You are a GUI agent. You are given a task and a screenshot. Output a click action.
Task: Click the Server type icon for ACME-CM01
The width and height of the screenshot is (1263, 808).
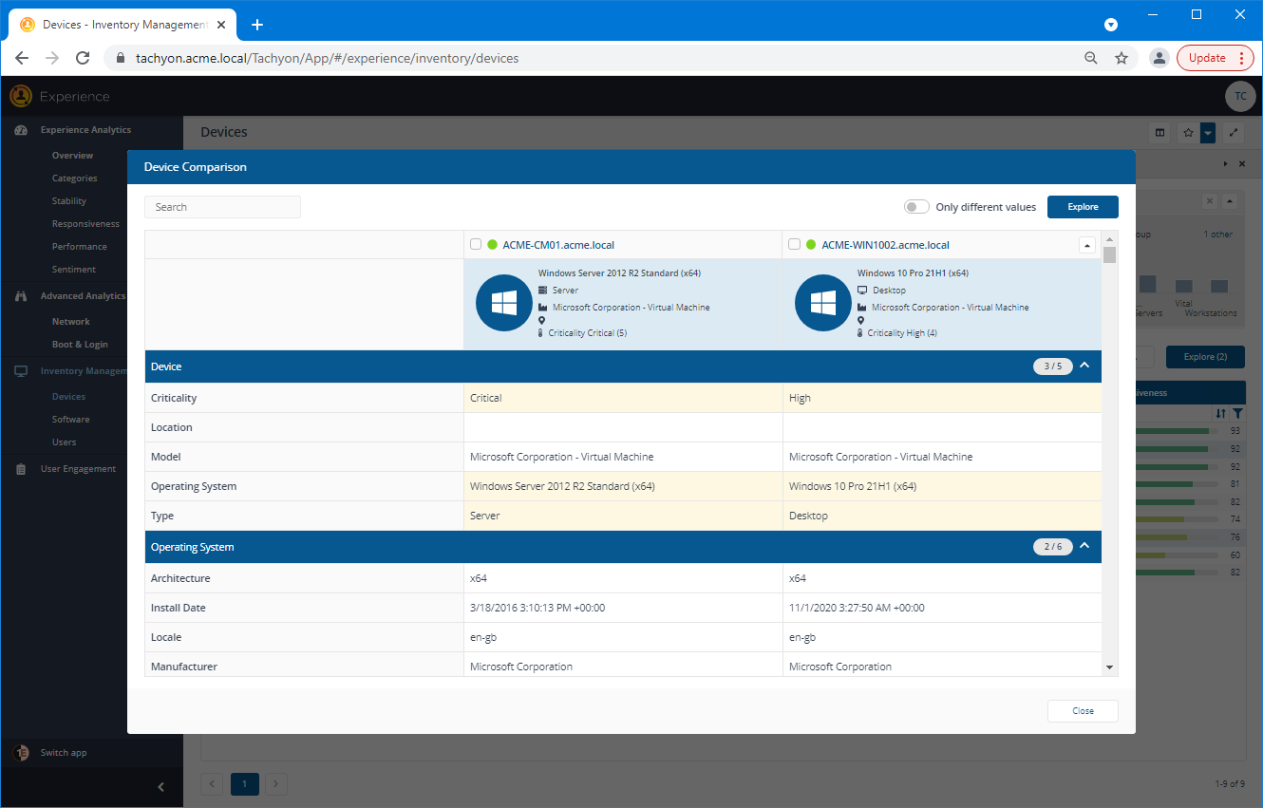click(x=542, y=291)
